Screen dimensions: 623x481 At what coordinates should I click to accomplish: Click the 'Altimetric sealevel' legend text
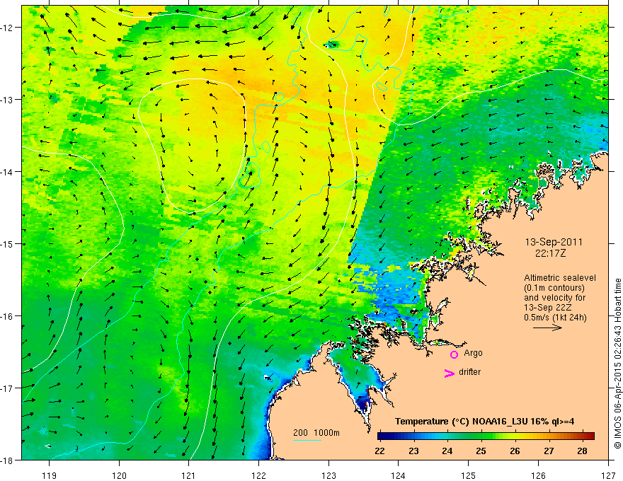click(x=560, y=278)
